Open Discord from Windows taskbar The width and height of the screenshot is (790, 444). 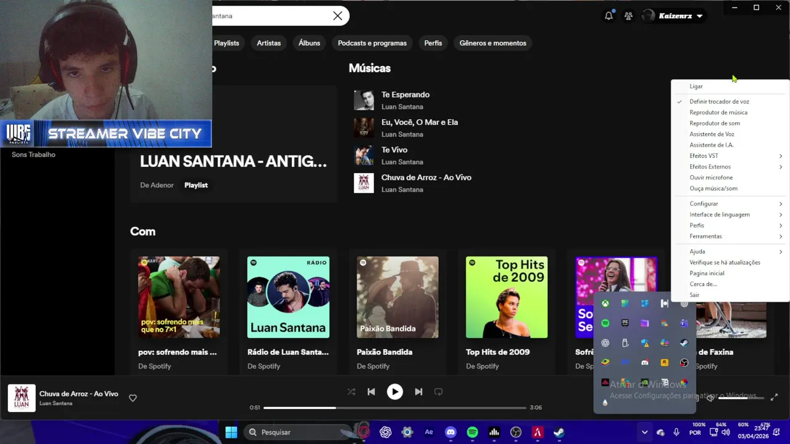(x=451, y=432)
